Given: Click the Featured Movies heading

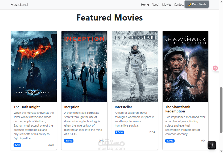Looking at the screenshot, I should pos(110,18).
